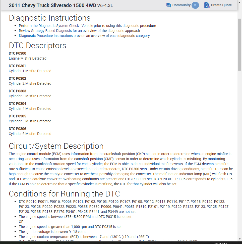Click Create Quote text button
Viewport: 242px width, 244px height.
click(221, 5)
